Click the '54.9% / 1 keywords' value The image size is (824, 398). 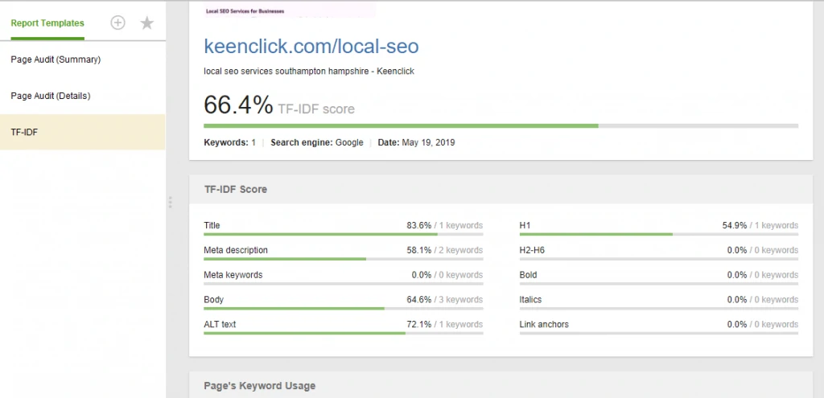(x=760, y=225)
